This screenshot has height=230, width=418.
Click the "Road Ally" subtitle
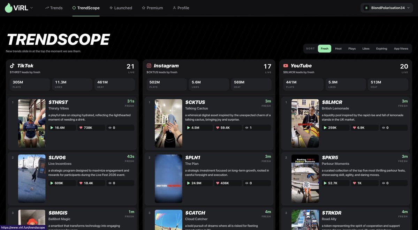(329, 219)
